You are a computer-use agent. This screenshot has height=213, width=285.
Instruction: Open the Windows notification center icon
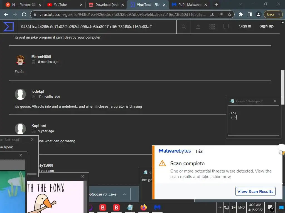271,208
